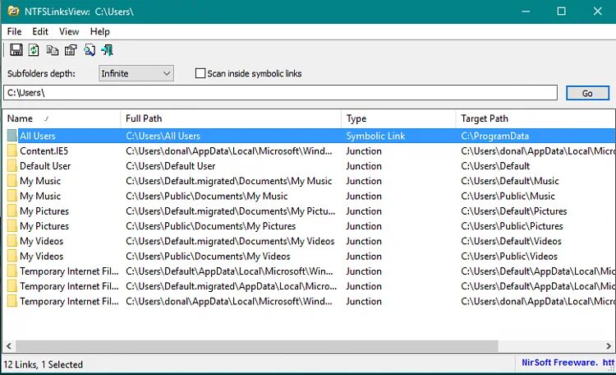Click the Exit toolbar icon
This screenshot has width=616, height=375.
pyautogui.click(x=108, y=50)
